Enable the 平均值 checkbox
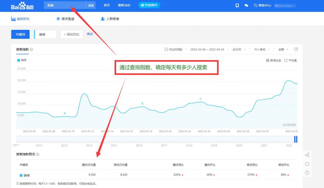Screen dimensions: 324x188 point(286,60)
